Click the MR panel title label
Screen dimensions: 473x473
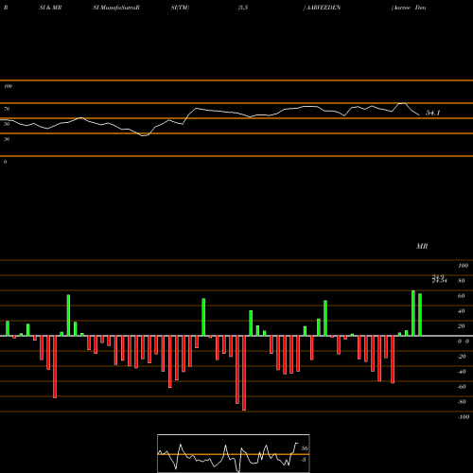coord(422,246)
